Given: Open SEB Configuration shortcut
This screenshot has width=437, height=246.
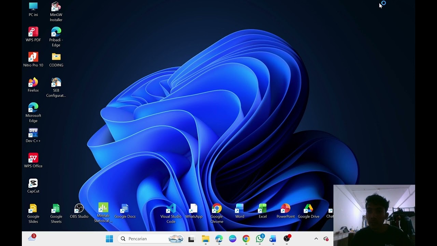Looking at the screenshot, I should (x=56, y=87).
